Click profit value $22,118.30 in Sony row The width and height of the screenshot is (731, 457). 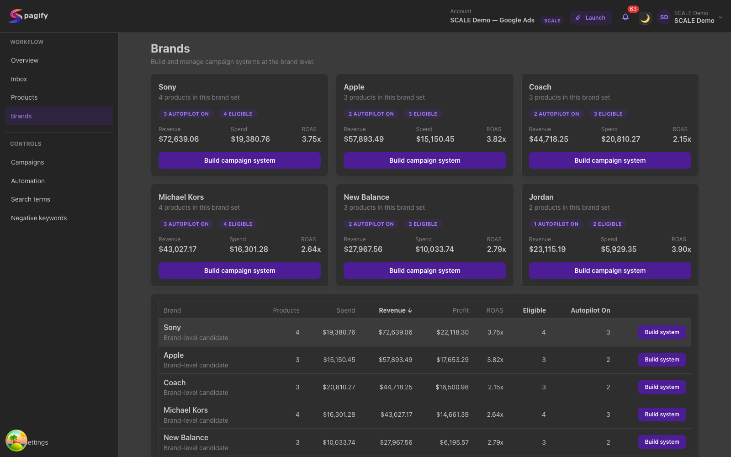click(x=452, y=332)
